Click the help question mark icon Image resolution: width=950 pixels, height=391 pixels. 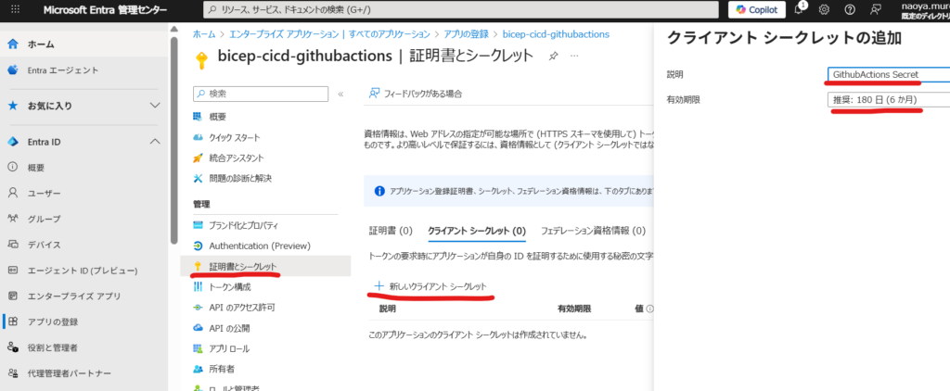pyautogui.click(x=850, y=10)
